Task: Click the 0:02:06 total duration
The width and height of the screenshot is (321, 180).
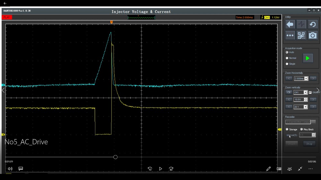Action: pyautogui.click(x=312, y=162)
